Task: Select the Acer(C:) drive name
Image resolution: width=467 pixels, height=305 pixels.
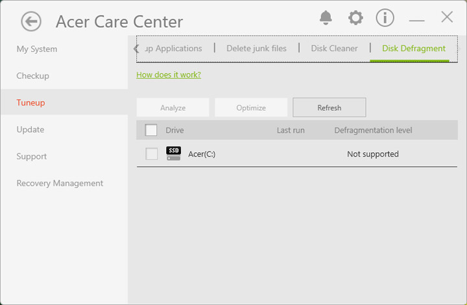Action: point(202,154)
